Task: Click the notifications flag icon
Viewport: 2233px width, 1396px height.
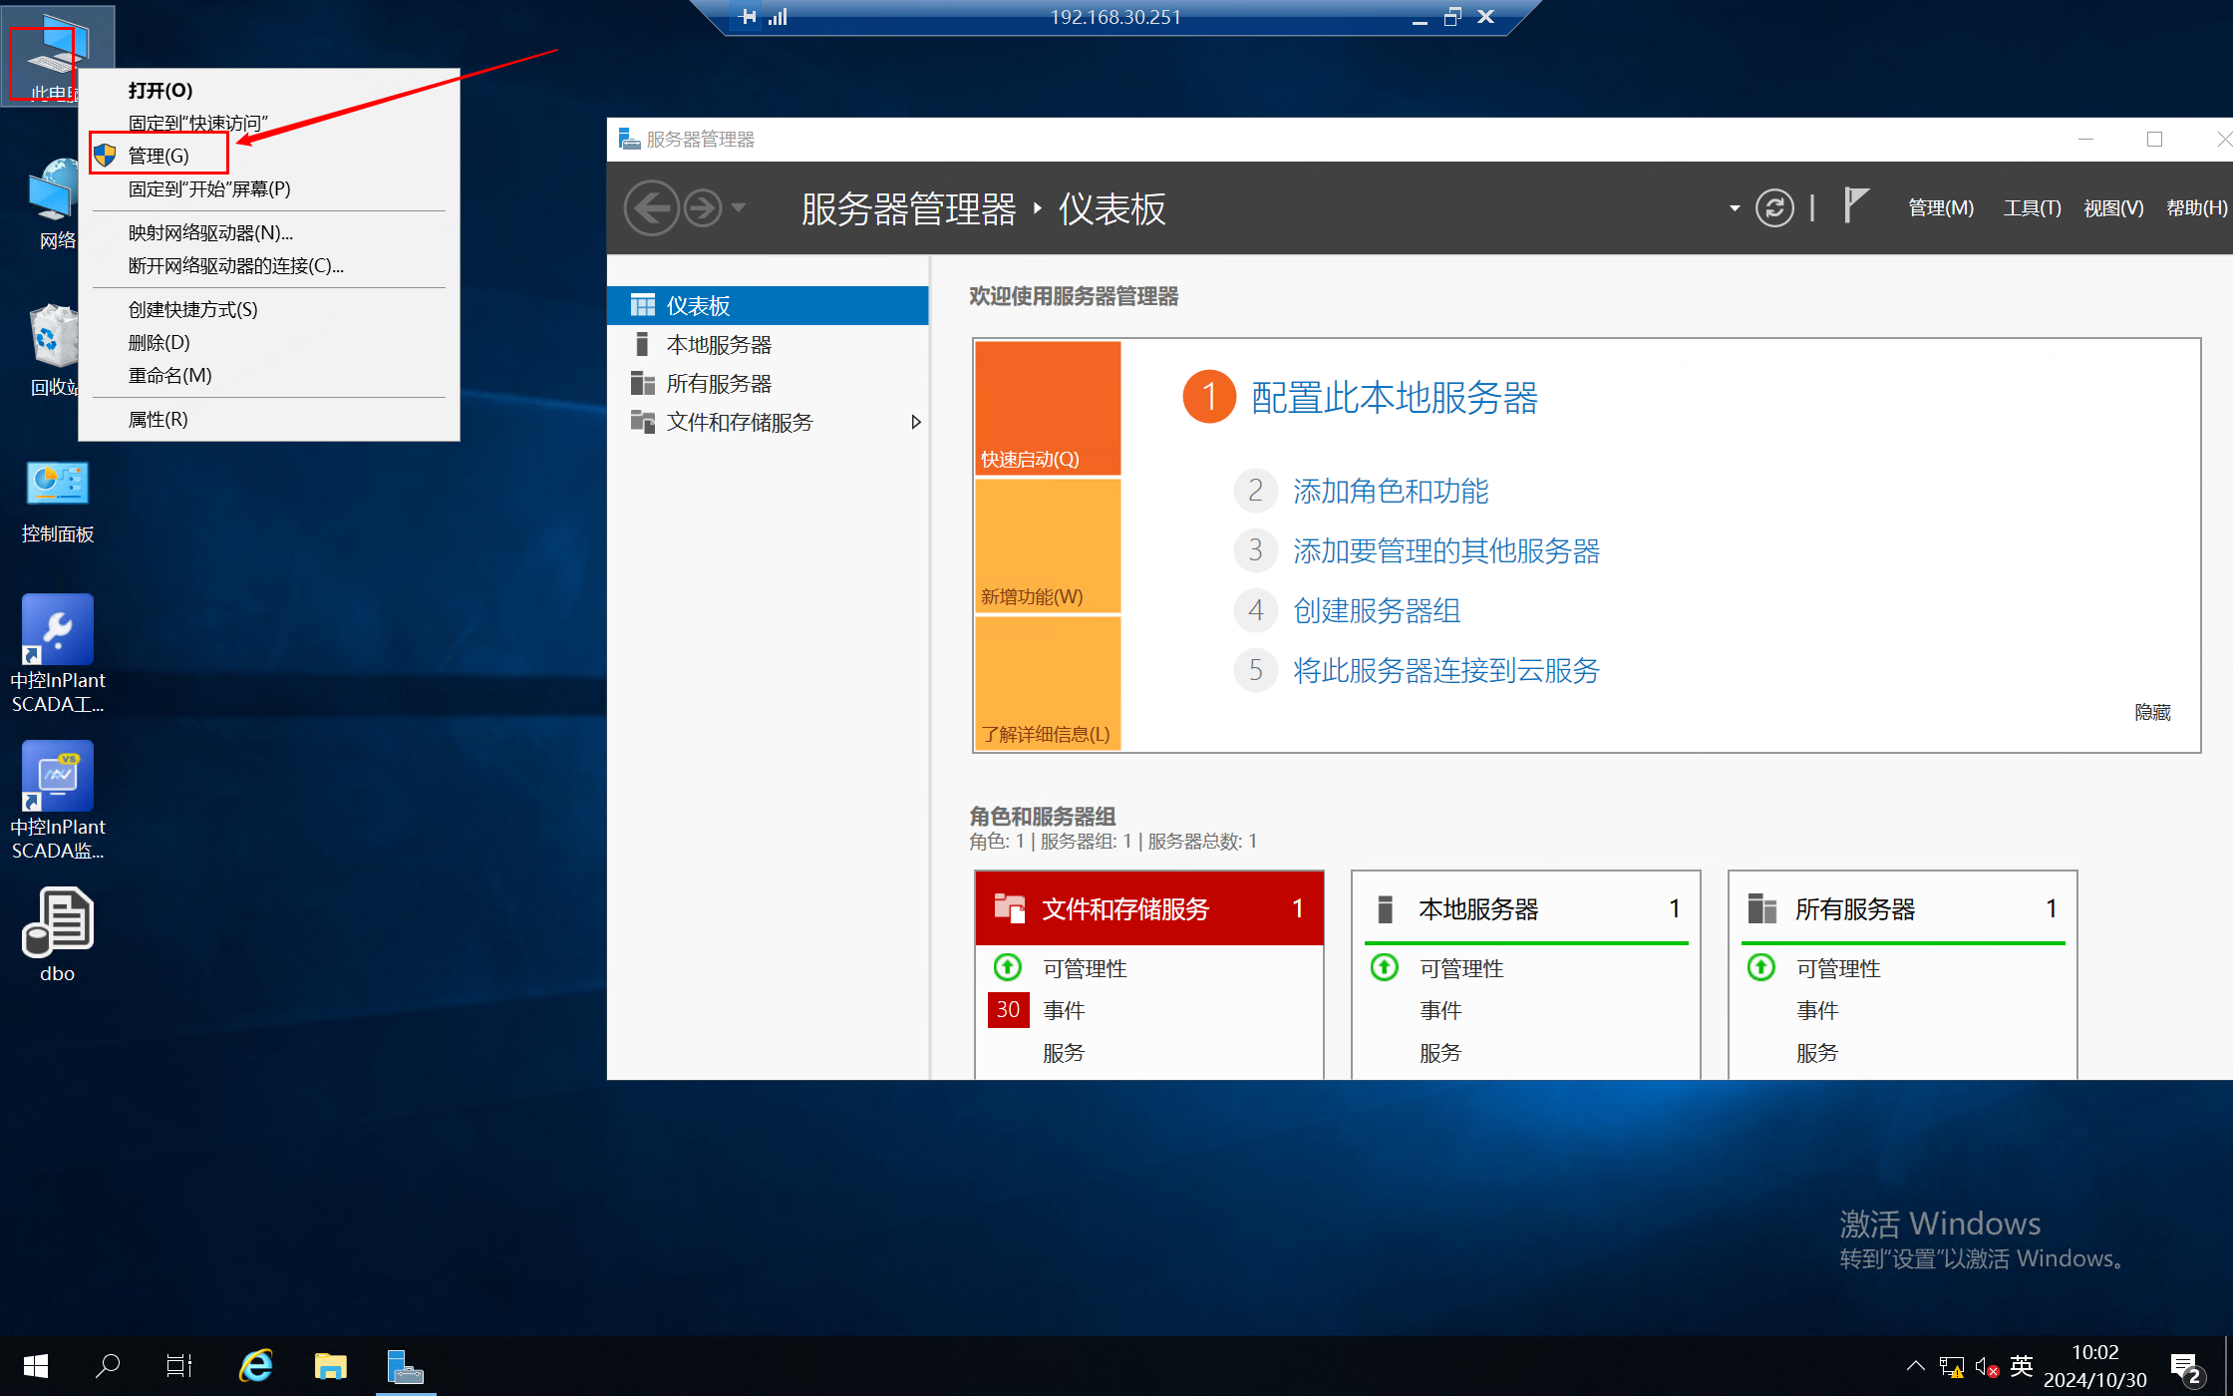Action: (1854, 205)
